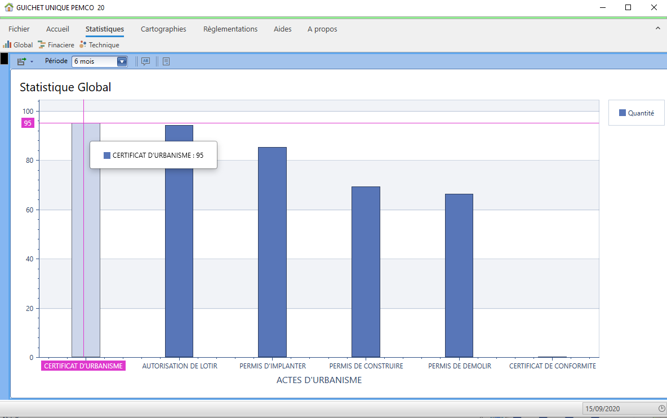Click the Période label in the toolbar
Viewport: 667px width, 418px height.
(56, 61)
